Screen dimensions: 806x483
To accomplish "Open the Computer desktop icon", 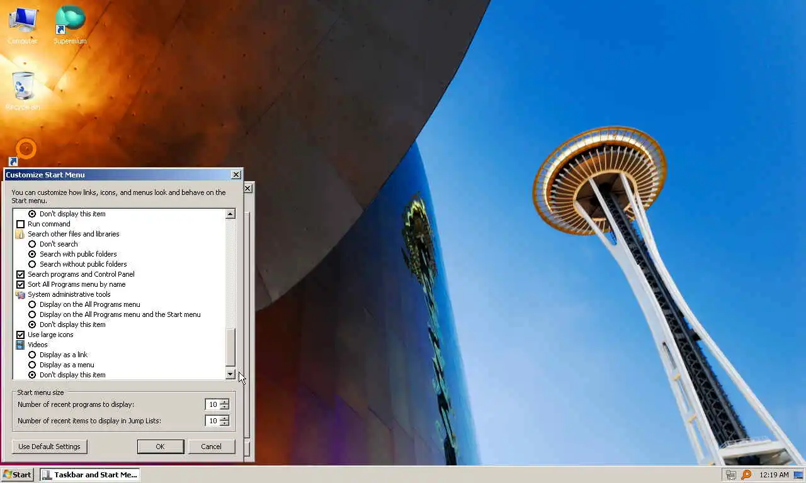I will click(x=23, y=25).
